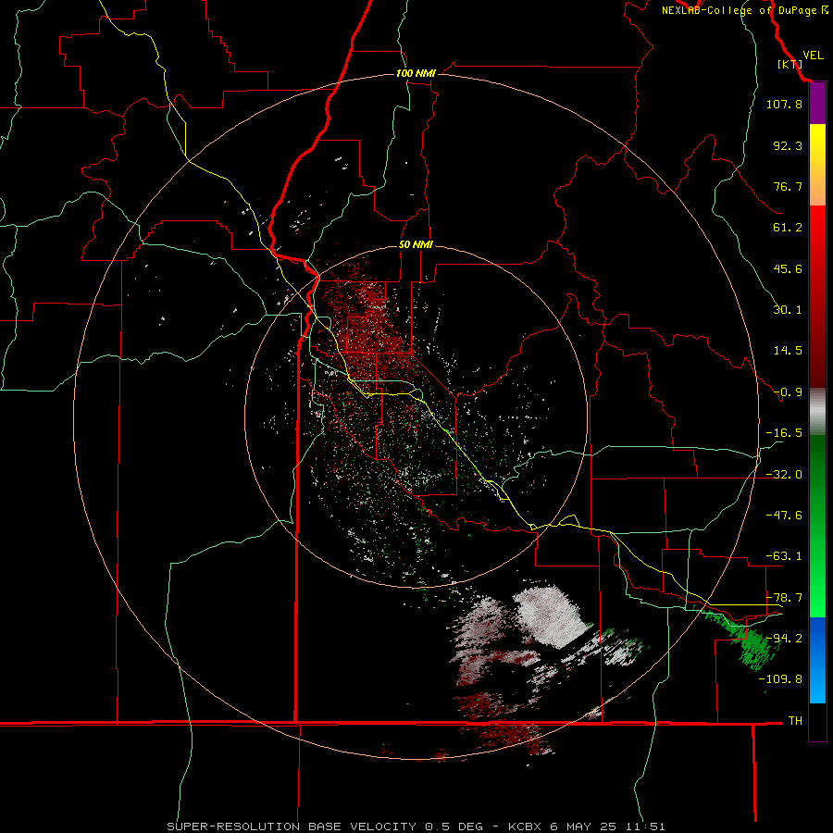Click the blue segment of velocity color bar
The height and width of the screenshot is (833, 833).
[x=817, y=660]
